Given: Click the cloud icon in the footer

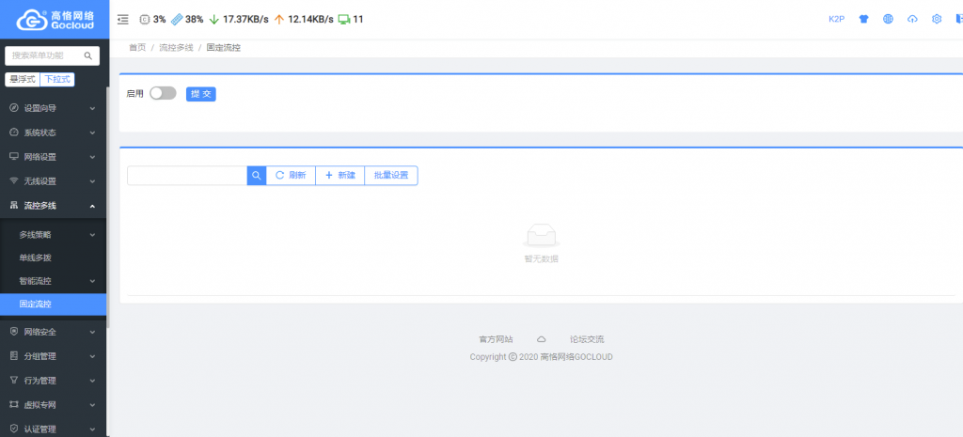Looking at the screenshot, I should click(x=541, y=338).
